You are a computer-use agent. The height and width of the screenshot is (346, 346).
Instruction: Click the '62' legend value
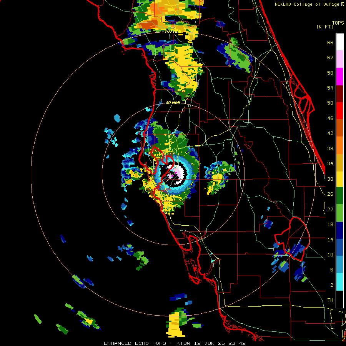coord(330,58)
